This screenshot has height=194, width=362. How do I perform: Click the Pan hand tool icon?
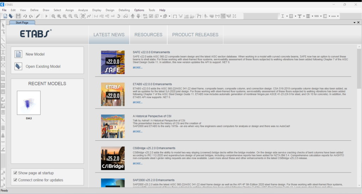[x=83, y=16]
